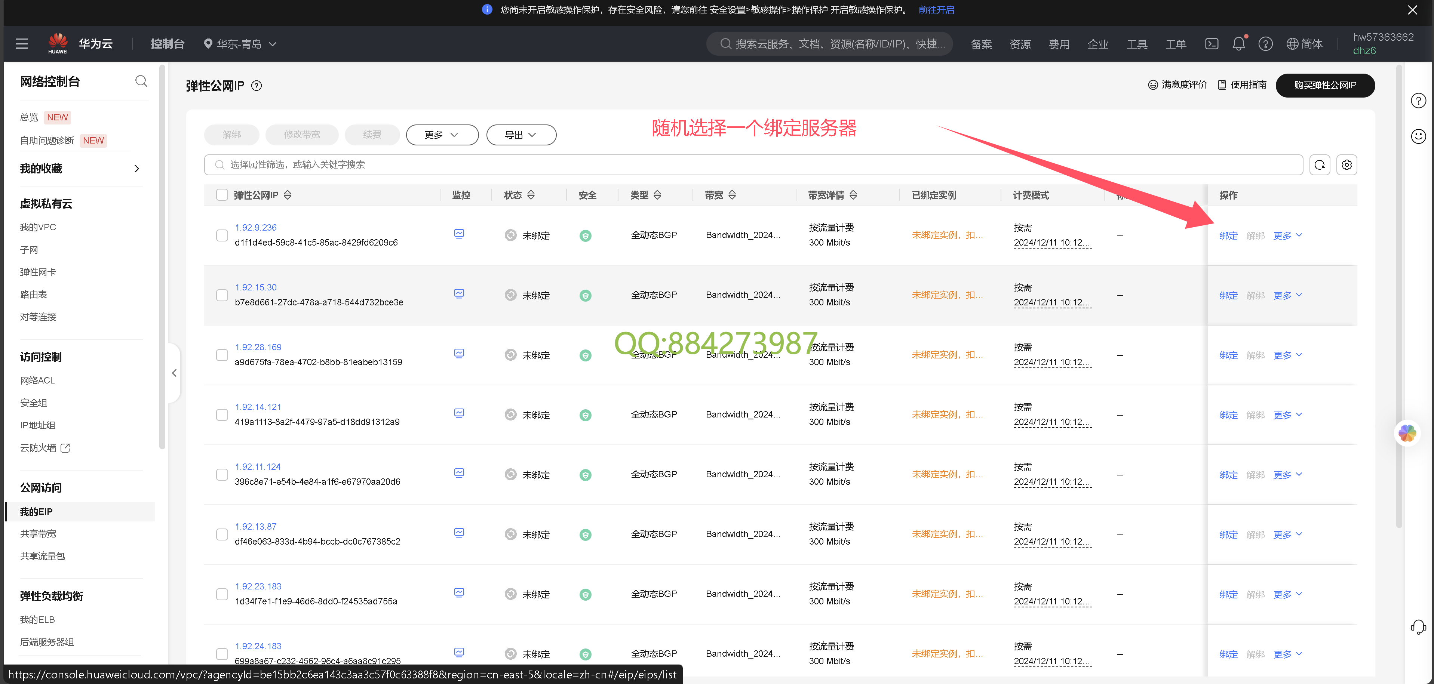The height and width of the screenshot is (684, 1434).
Task: Click the Huawei Cloud logo
Action: pos(58,43)
